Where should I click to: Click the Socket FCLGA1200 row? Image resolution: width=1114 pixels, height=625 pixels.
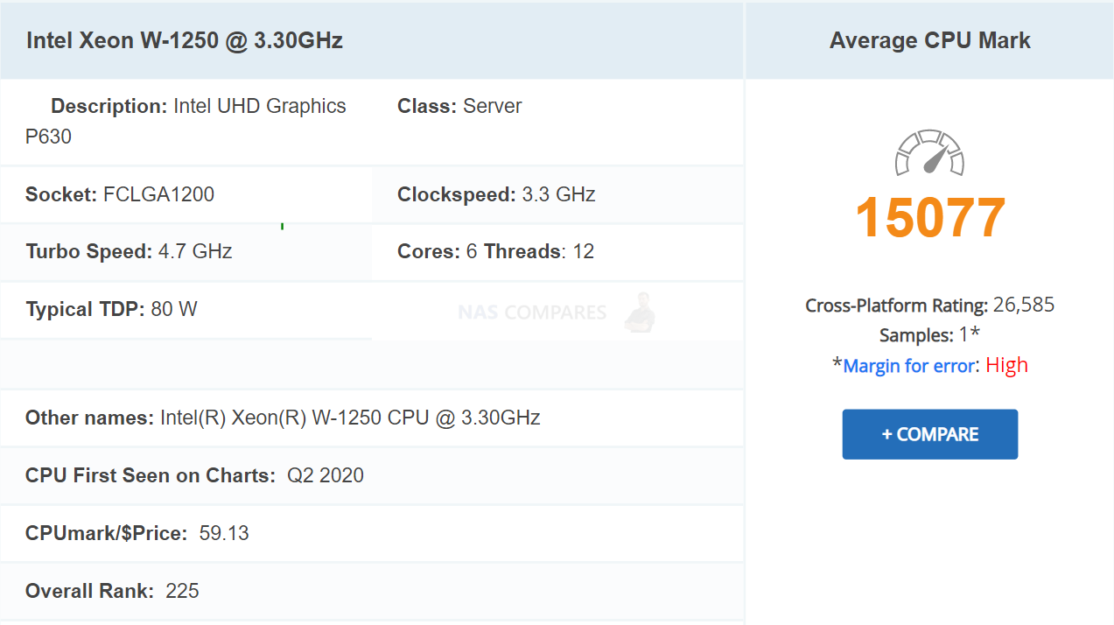(186, 194)
